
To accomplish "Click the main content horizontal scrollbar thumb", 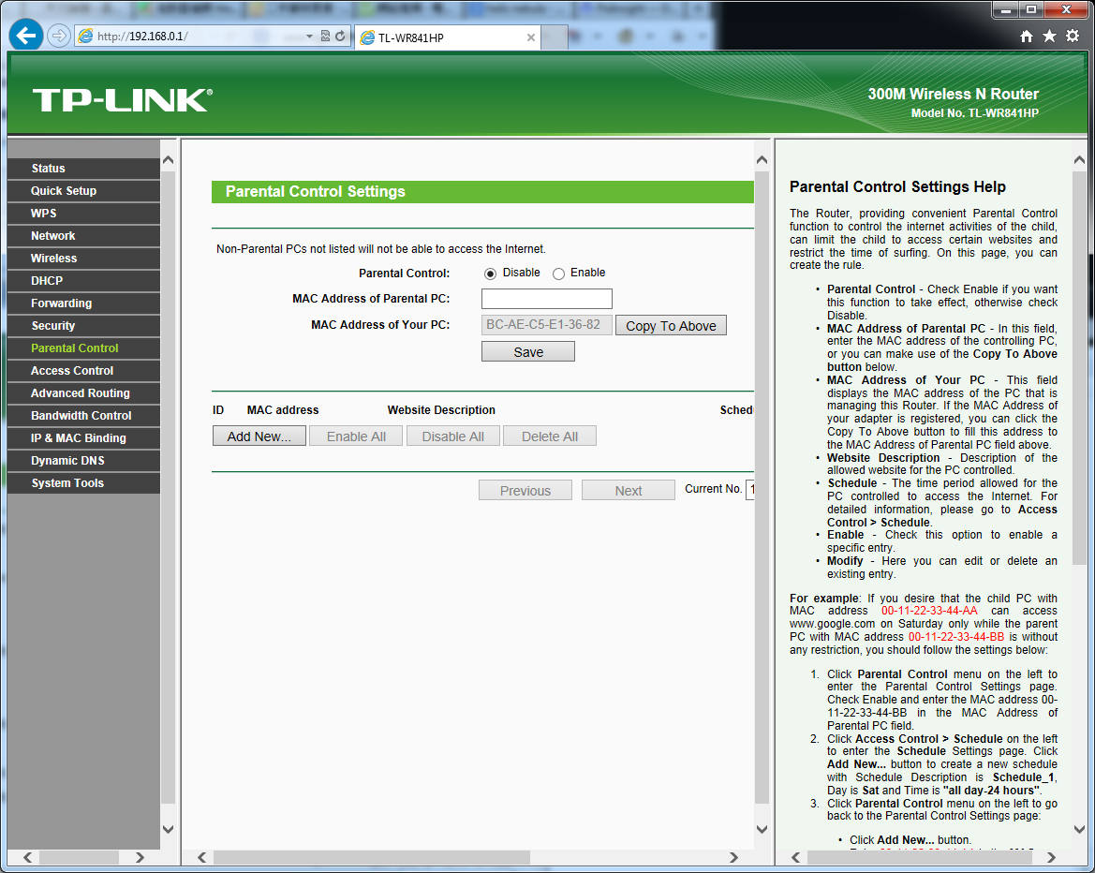I will 372,857.
